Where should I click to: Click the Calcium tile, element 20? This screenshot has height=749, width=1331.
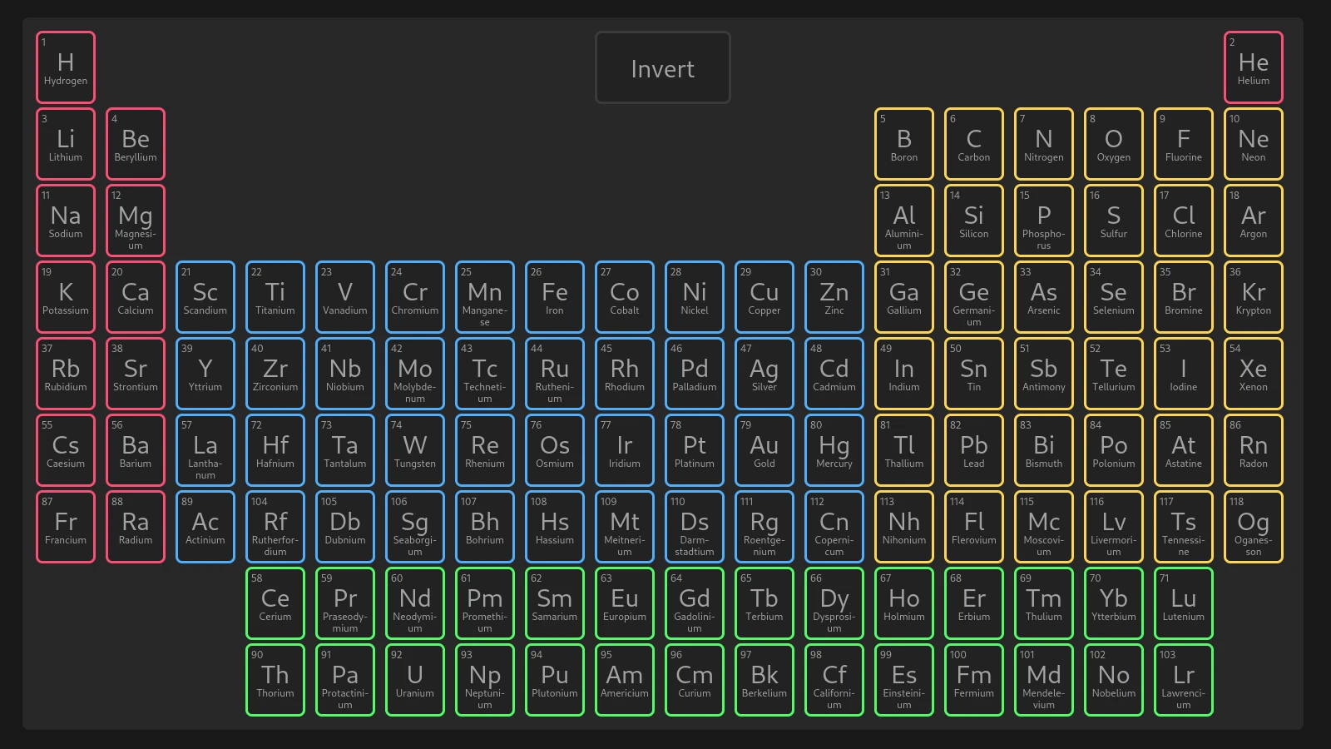point(136,296)
